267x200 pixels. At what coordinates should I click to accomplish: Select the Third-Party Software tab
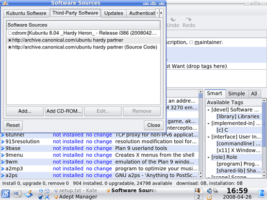[75, 13]
